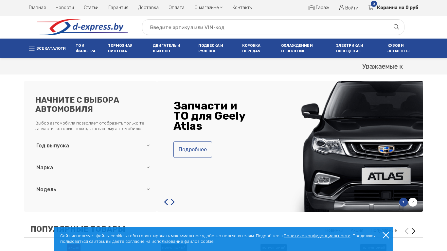This screenshot has height=251, width=447.
Task: Open the Все каталоги hamburger menu
Action: 47,48
